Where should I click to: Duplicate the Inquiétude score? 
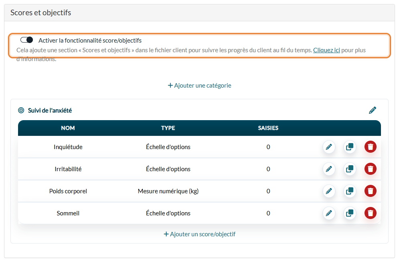click(x=350, y=147)
